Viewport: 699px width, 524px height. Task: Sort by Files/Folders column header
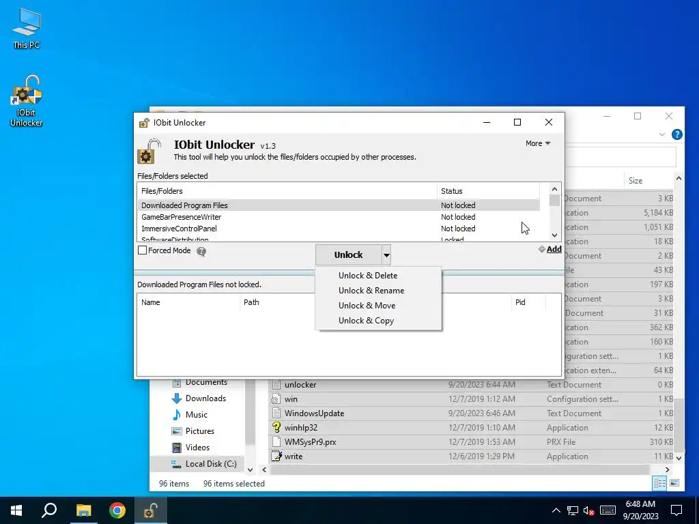(x=287, y=191)
